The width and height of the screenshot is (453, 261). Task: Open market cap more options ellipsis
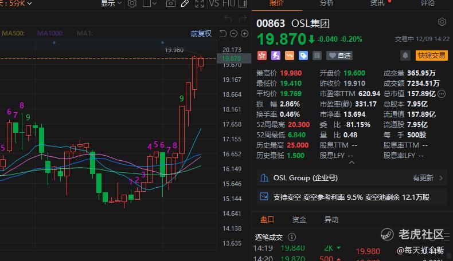[x=442, y=94]
